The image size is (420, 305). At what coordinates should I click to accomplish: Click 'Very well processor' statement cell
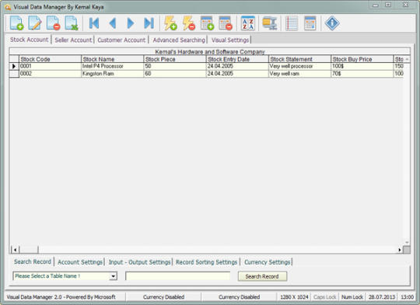(x=299, y=66)
